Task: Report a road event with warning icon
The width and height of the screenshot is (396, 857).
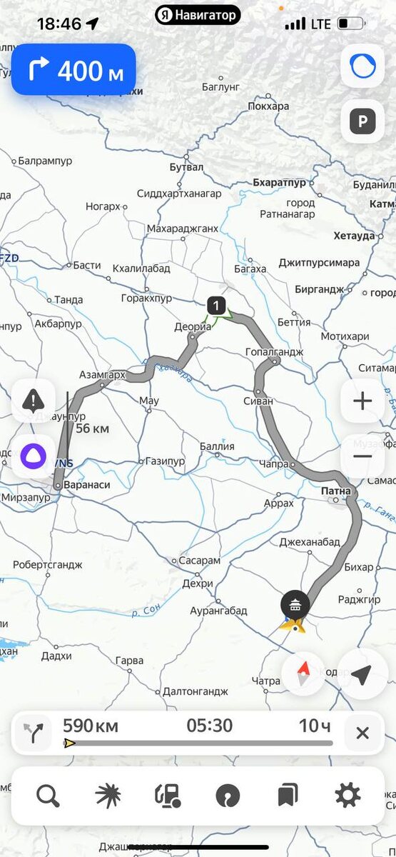Action: pos(33,401)
